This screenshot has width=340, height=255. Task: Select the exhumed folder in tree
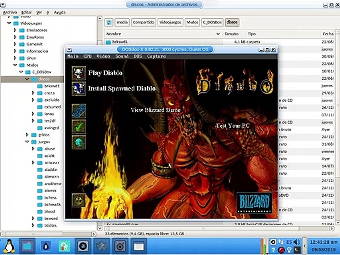[52, 107]
